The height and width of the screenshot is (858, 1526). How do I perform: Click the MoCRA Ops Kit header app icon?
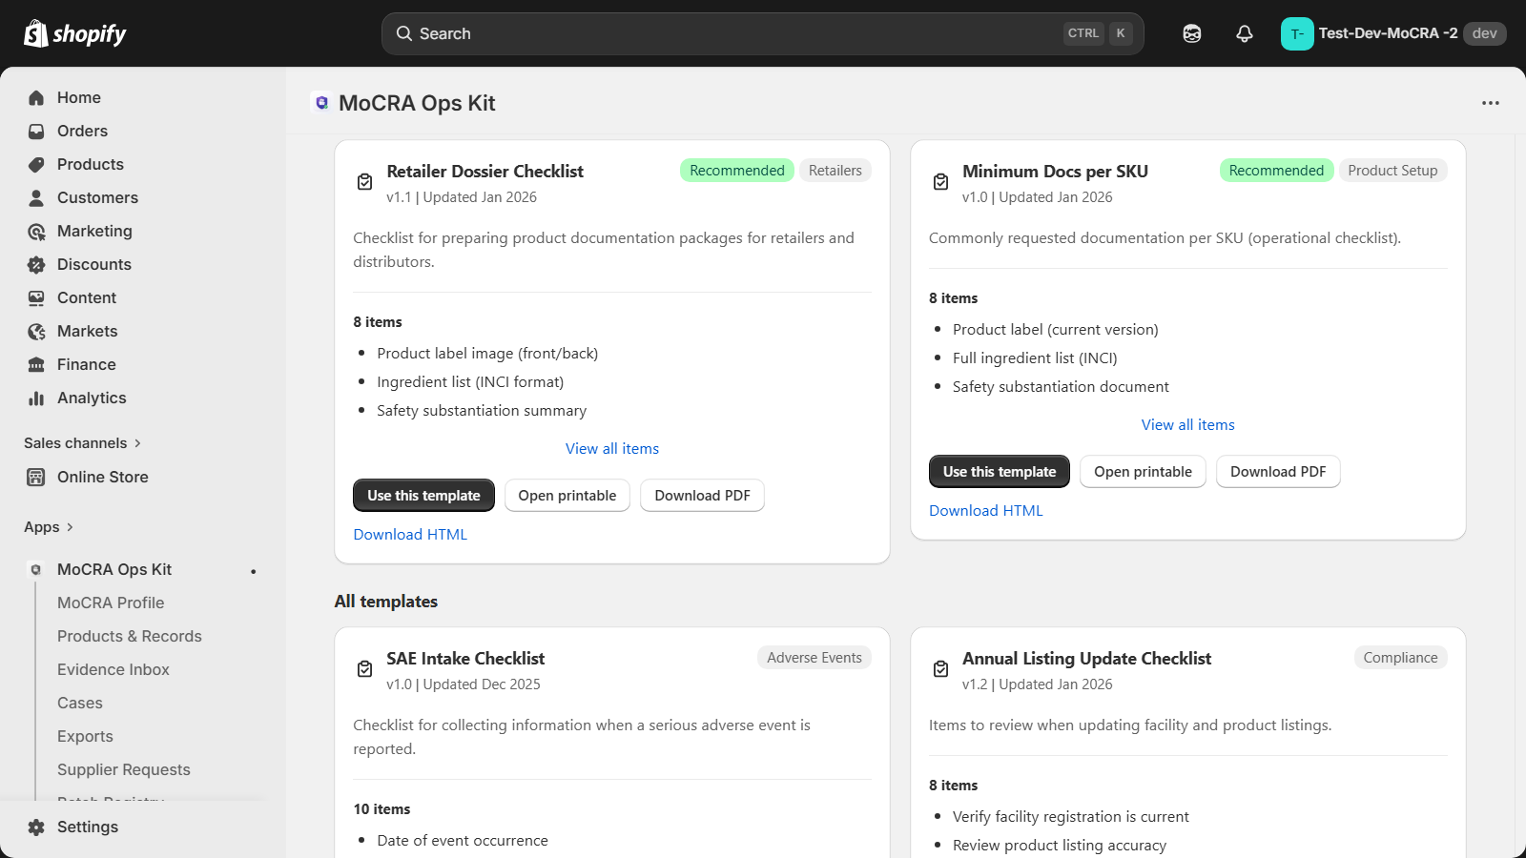(321, 103)
